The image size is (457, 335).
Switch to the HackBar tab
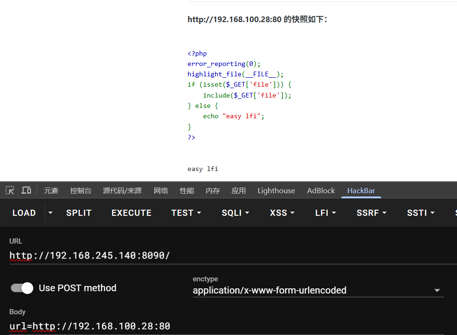coord(361,190)
